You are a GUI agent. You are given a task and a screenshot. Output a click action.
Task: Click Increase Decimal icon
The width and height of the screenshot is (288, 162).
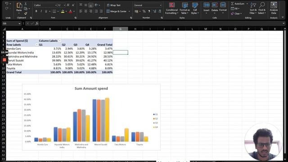tap(155, 11)
